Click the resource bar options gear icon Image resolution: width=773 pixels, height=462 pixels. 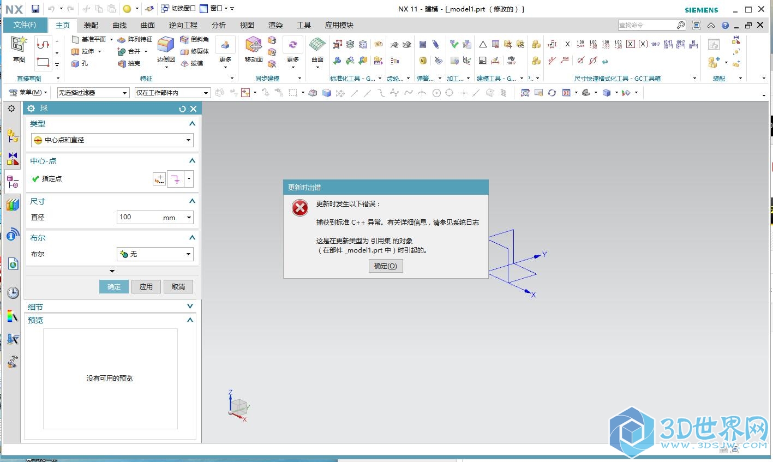[11, 109]
